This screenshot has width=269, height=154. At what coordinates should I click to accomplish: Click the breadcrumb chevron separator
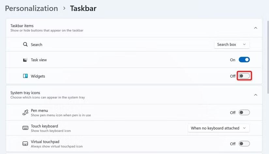pos(64,8)
